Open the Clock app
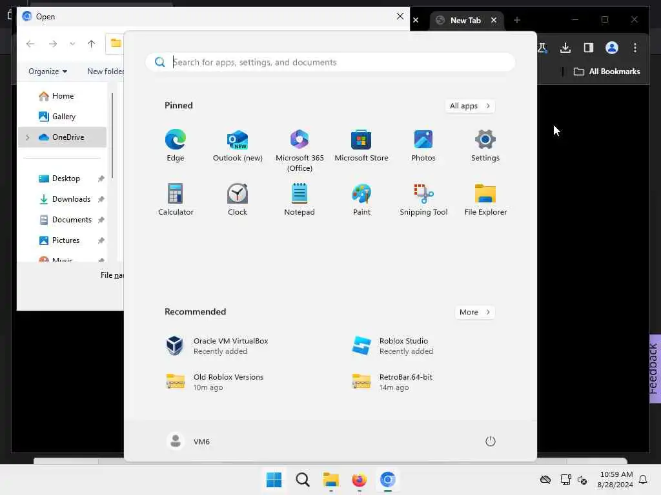Image resolution: width=661 pixels, height=495 pixels. 238,200
